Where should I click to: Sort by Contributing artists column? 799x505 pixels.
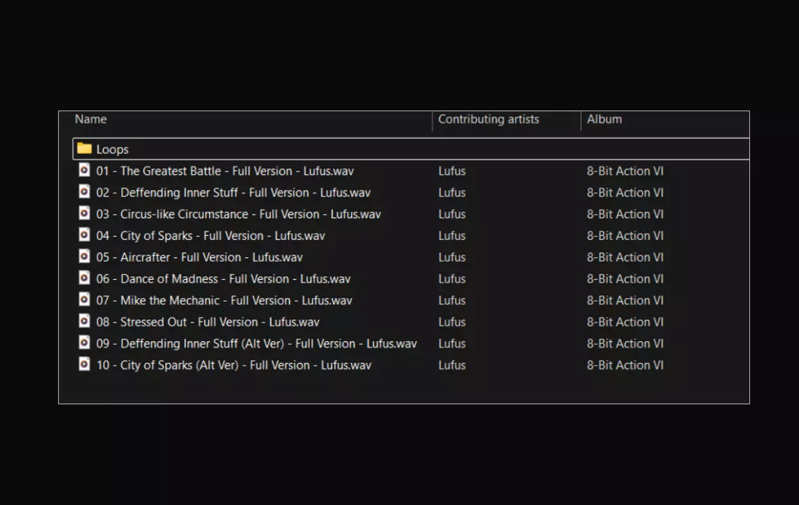point(488,119)
